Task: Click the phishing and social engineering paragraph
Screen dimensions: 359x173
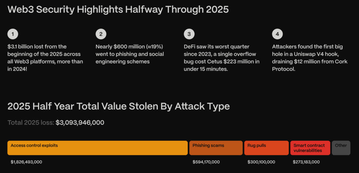Action: (130, 54)
